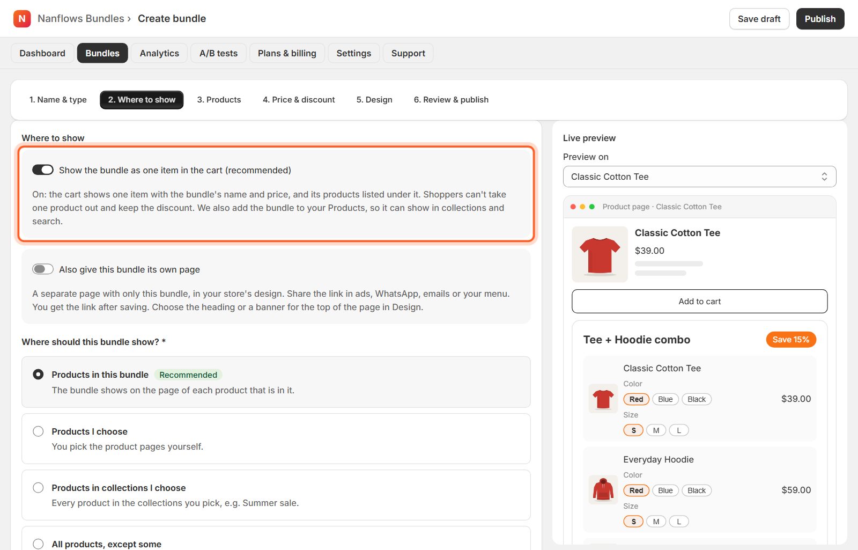Image resolution: width=858 pixels, height=550 pixels.
Task: Go to step 5 Design
Action: point(374,100)
